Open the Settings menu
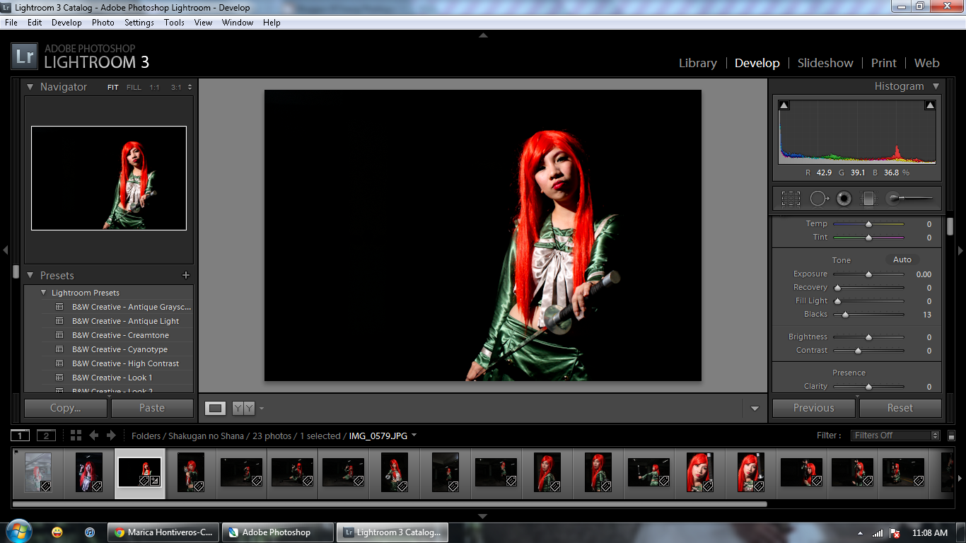This screenshot has height=543, width=966. pyautogui.click(x=139, y=23)
